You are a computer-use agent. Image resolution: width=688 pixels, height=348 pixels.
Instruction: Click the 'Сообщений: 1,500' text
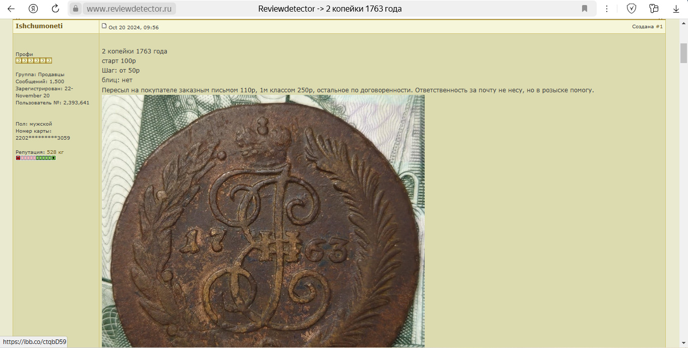(40, 82)
